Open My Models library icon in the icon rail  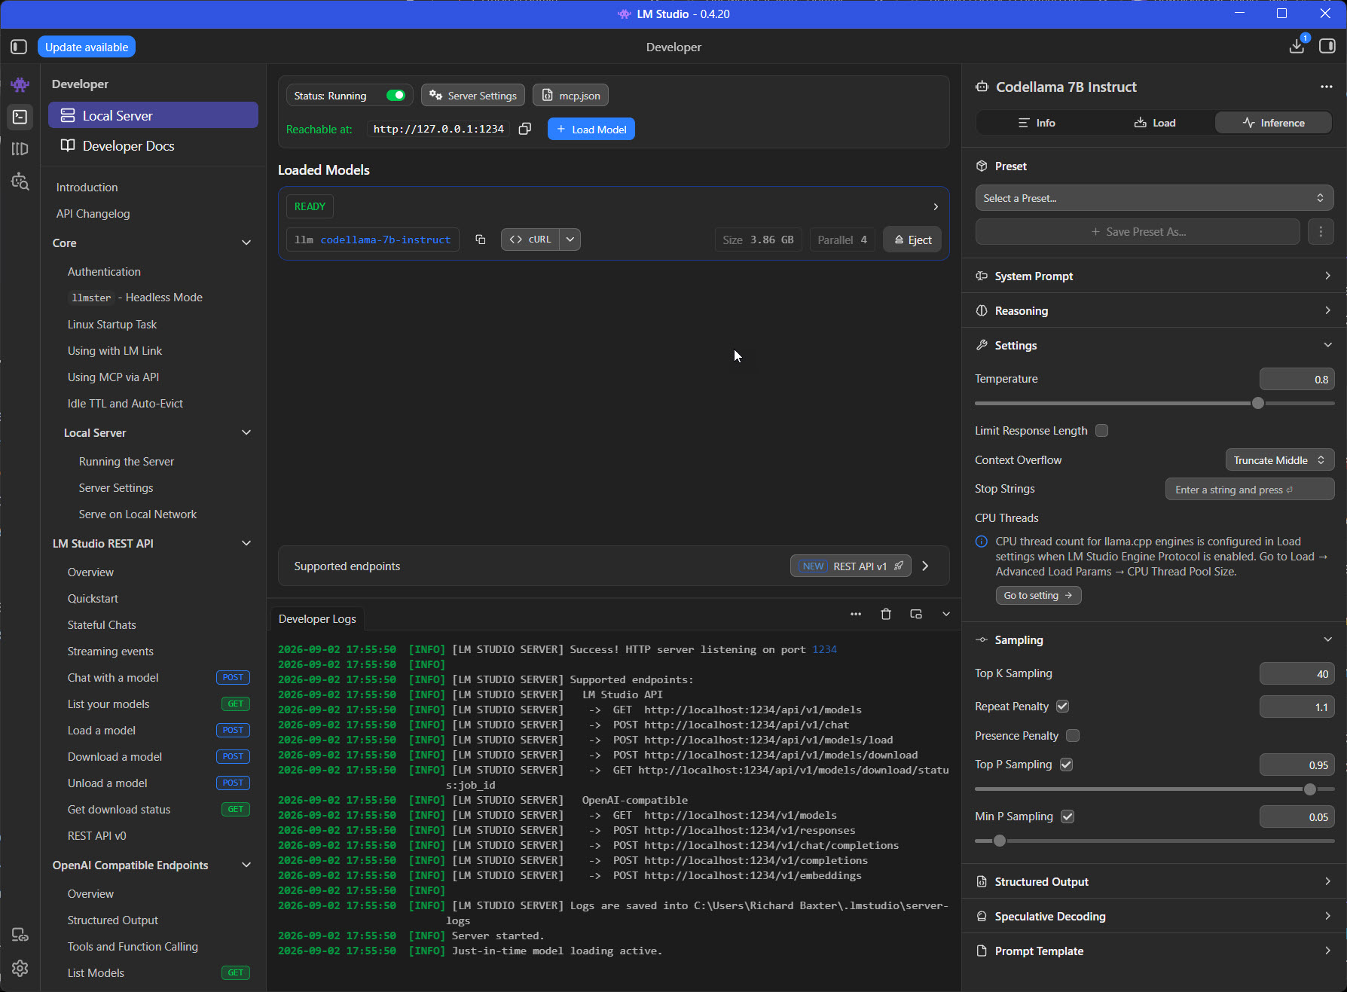[x=20, y=149]
